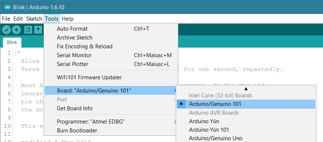Click the Verify checkmark icon
The height and width of the screenshot is (142, 323).
tap(7, 30)
